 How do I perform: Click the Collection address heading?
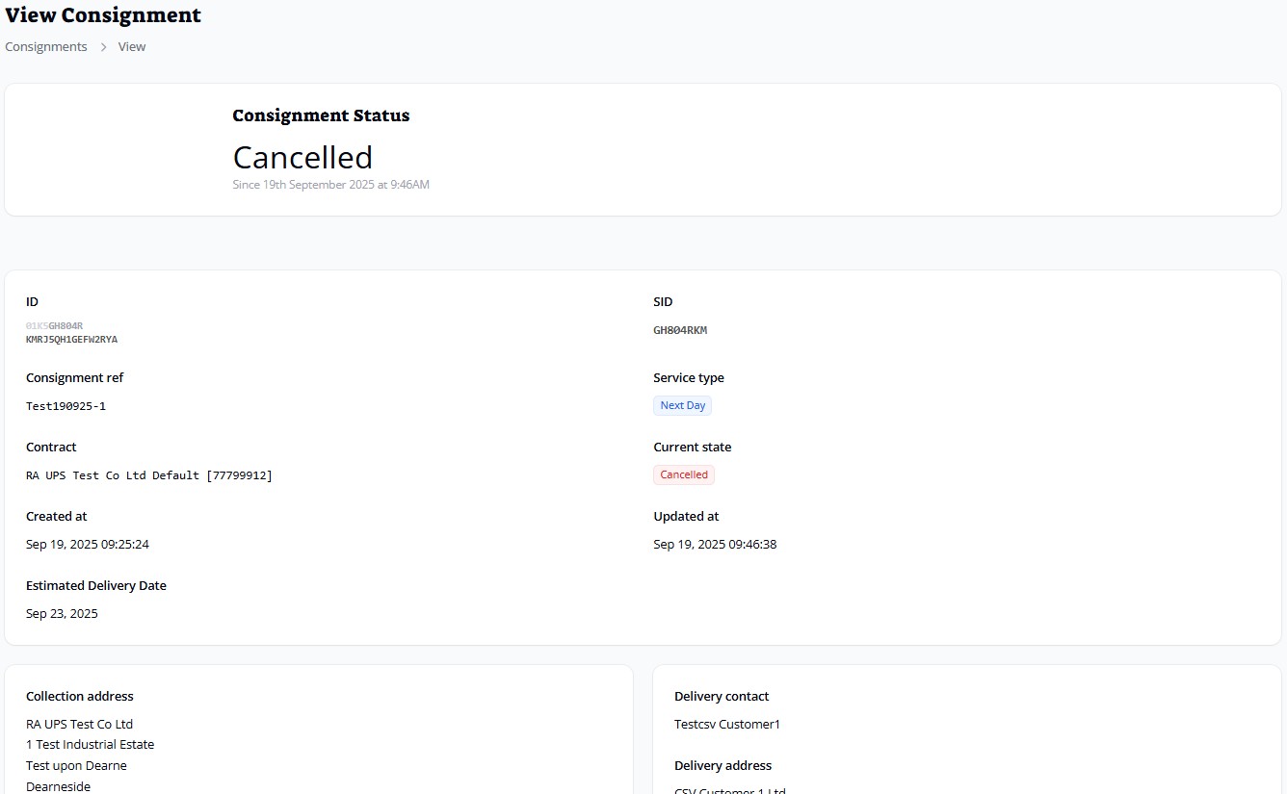tap(79, 696)
